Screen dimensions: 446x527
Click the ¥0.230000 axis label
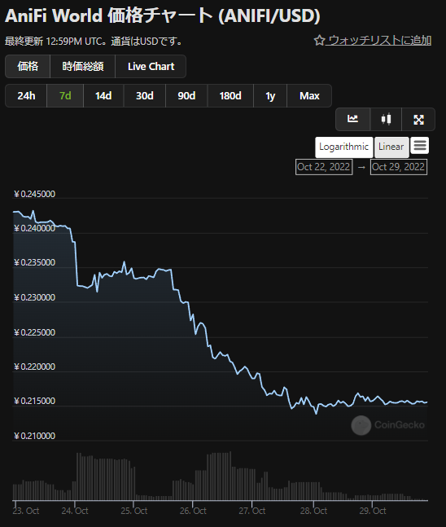tap(34, 297)
